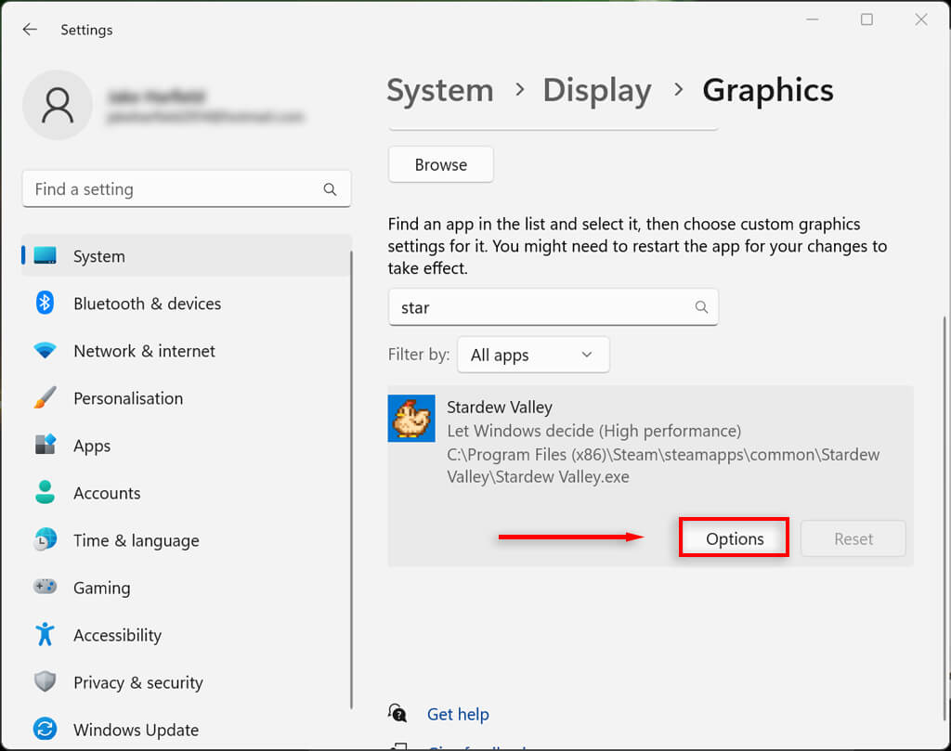
Task: Click the Personalisation paintbrush icon
Action: [x=45, y=398]
